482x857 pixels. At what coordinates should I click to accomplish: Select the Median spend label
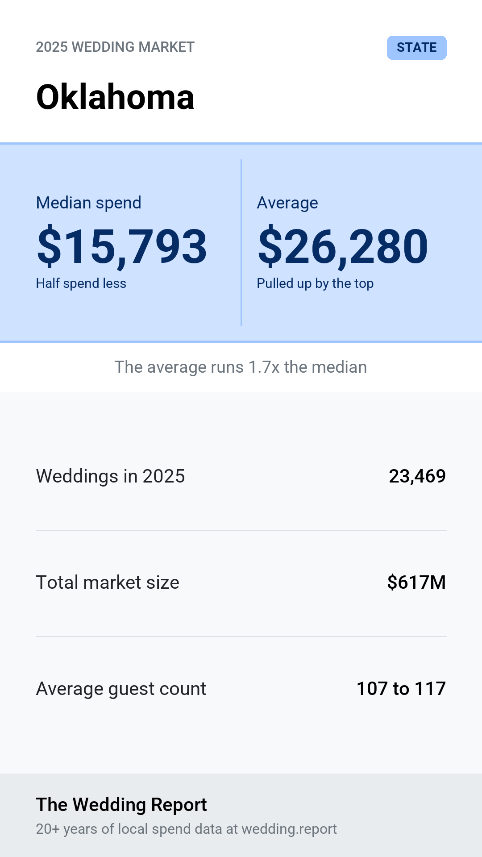point(88,203)
